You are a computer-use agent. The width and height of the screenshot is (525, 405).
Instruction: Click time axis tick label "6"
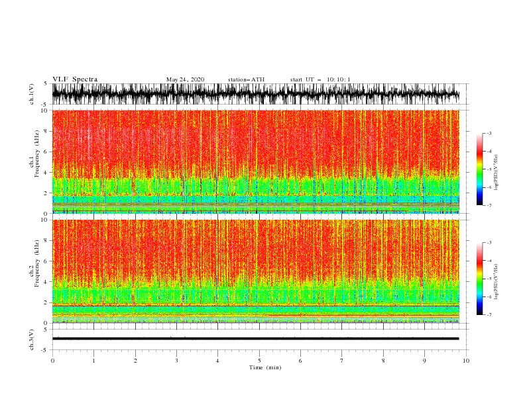300,361
